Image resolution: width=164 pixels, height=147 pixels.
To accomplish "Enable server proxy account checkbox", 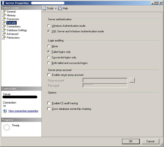I will (x=49, y=75).
